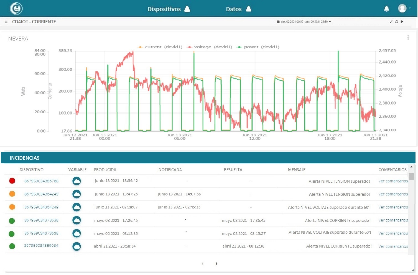The height and width of the screenshot is (275, 418).
Task: Click cloud variable icon for abril 21 incident
Action: click(x=77, y=246)
